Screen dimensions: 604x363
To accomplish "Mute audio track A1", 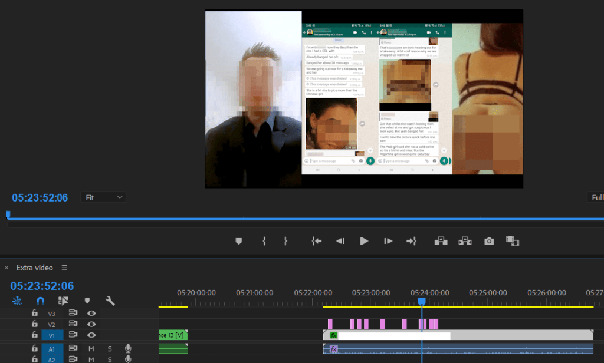I will pos(91,349).
